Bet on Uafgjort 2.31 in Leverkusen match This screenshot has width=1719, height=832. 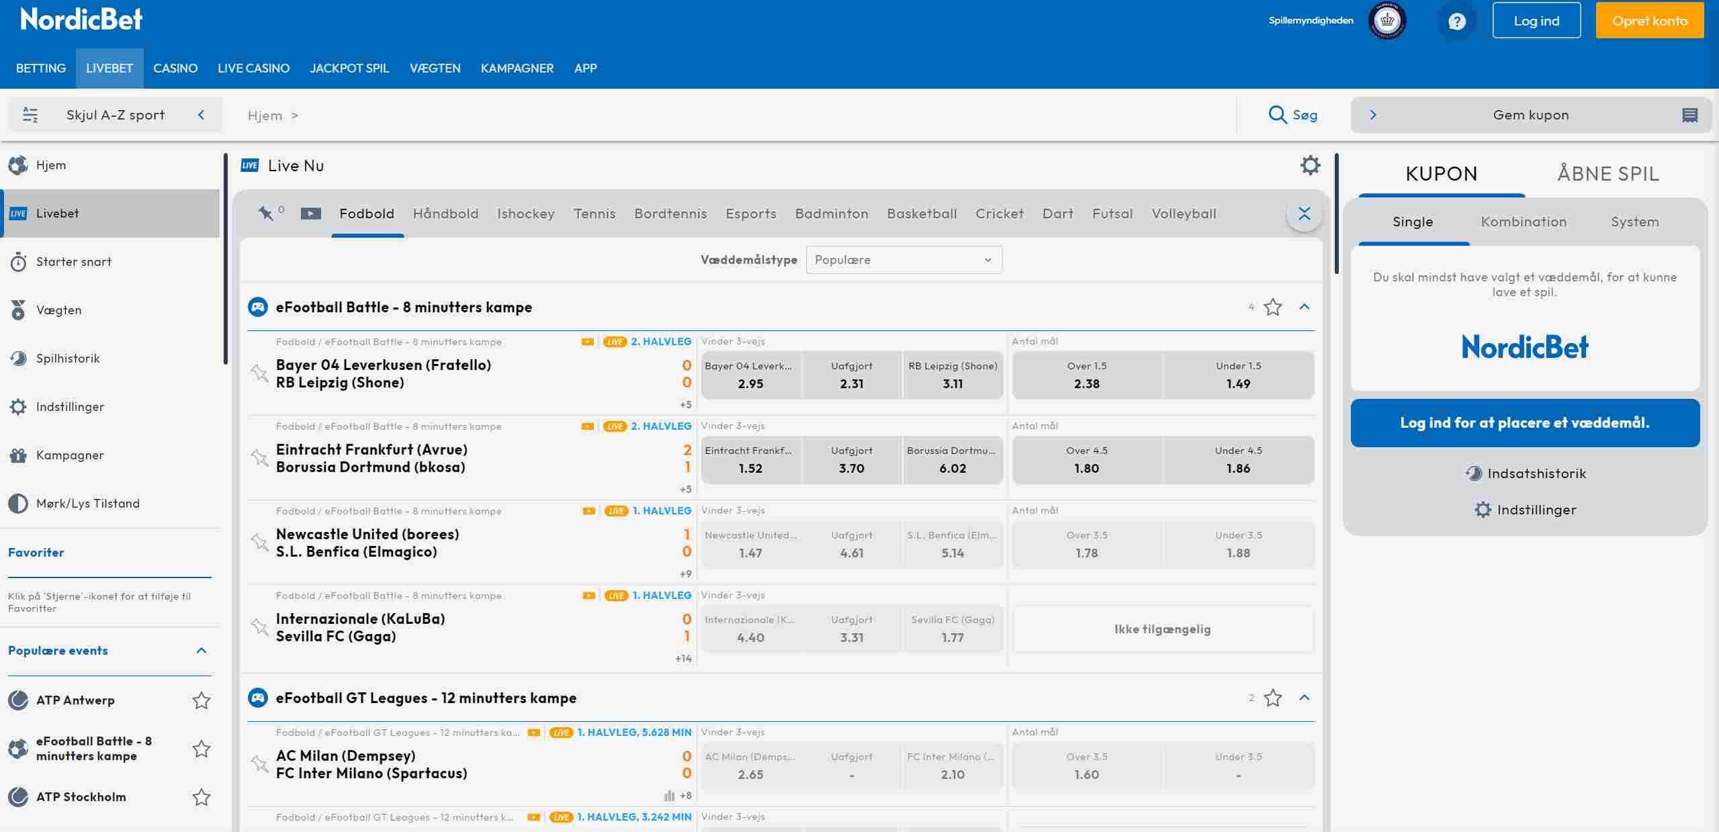coord(852,375)
